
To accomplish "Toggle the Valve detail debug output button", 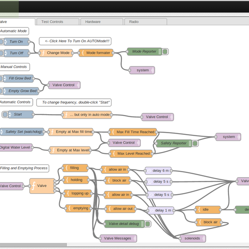I will coord(148,224).
